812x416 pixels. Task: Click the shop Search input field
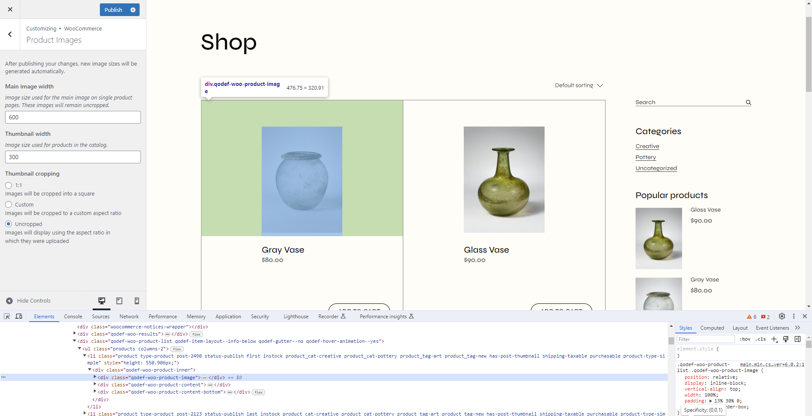[690, 102]
